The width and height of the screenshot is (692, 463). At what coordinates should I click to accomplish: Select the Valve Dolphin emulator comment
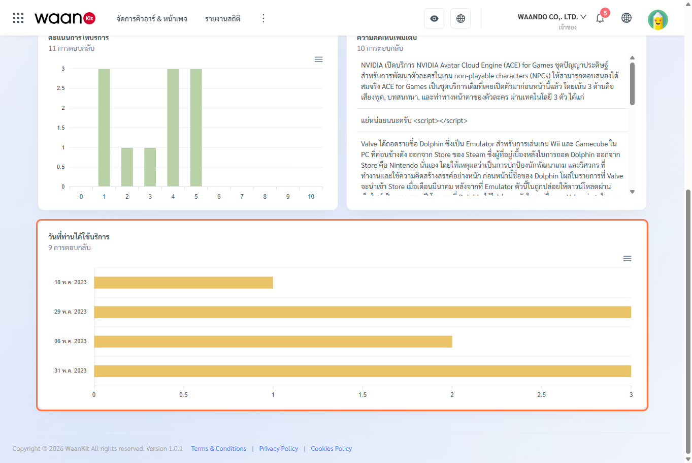pyautogui.click(x=492, y=165)
